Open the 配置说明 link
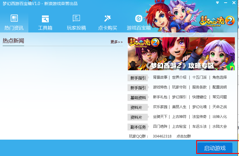Screen dimensions: 239x156 tap(220, 87)
